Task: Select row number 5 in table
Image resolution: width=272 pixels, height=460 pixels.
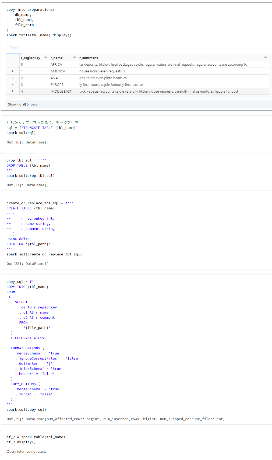Action: tap(13, 92)
